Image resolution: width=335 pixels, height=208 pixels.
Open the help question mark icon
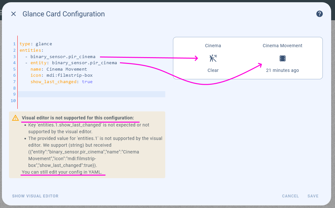pyautogui.click(x=319, y=14)
